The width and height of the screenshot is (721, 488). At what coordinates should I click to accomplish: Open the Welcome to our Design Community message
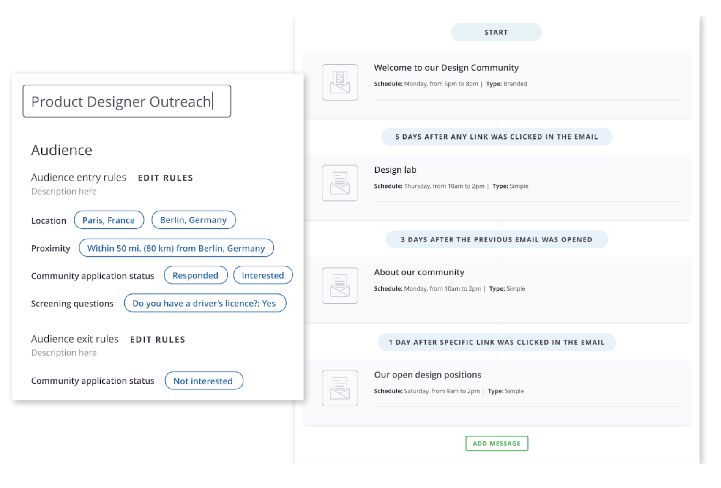pos(446,68)
